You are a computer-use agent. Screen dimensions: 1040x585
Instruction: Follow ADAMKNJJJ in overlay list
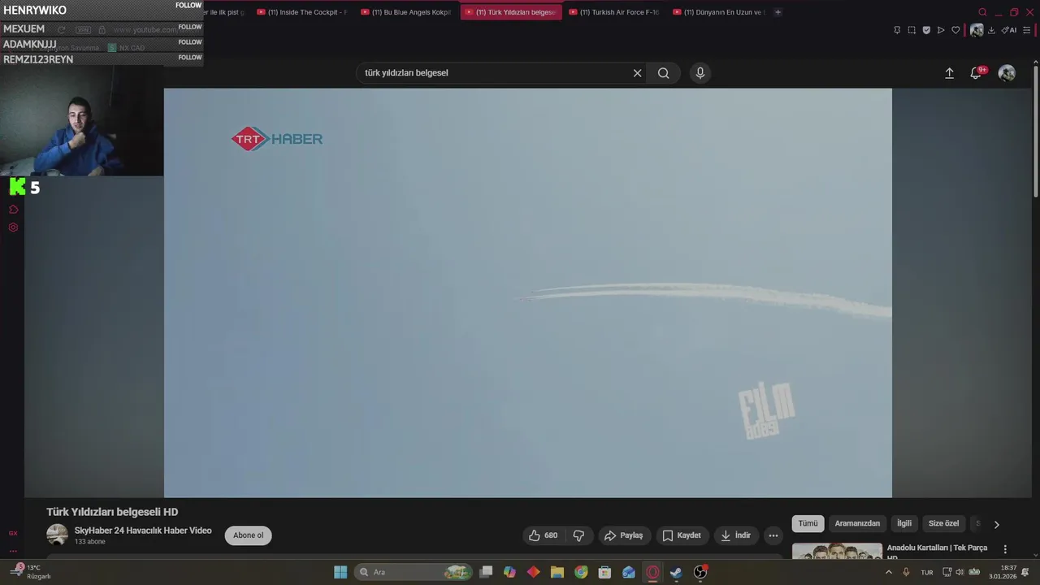click(x=190, y=42)
